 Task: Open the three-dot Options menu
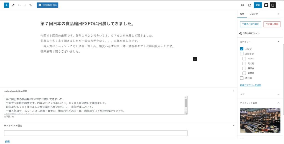coord(279,5)
